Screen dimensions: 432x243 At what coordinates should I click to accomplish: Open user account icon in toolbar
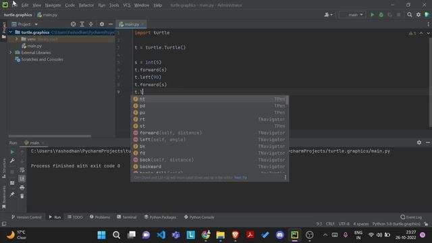pyautogui.click(x=328, y=15)
